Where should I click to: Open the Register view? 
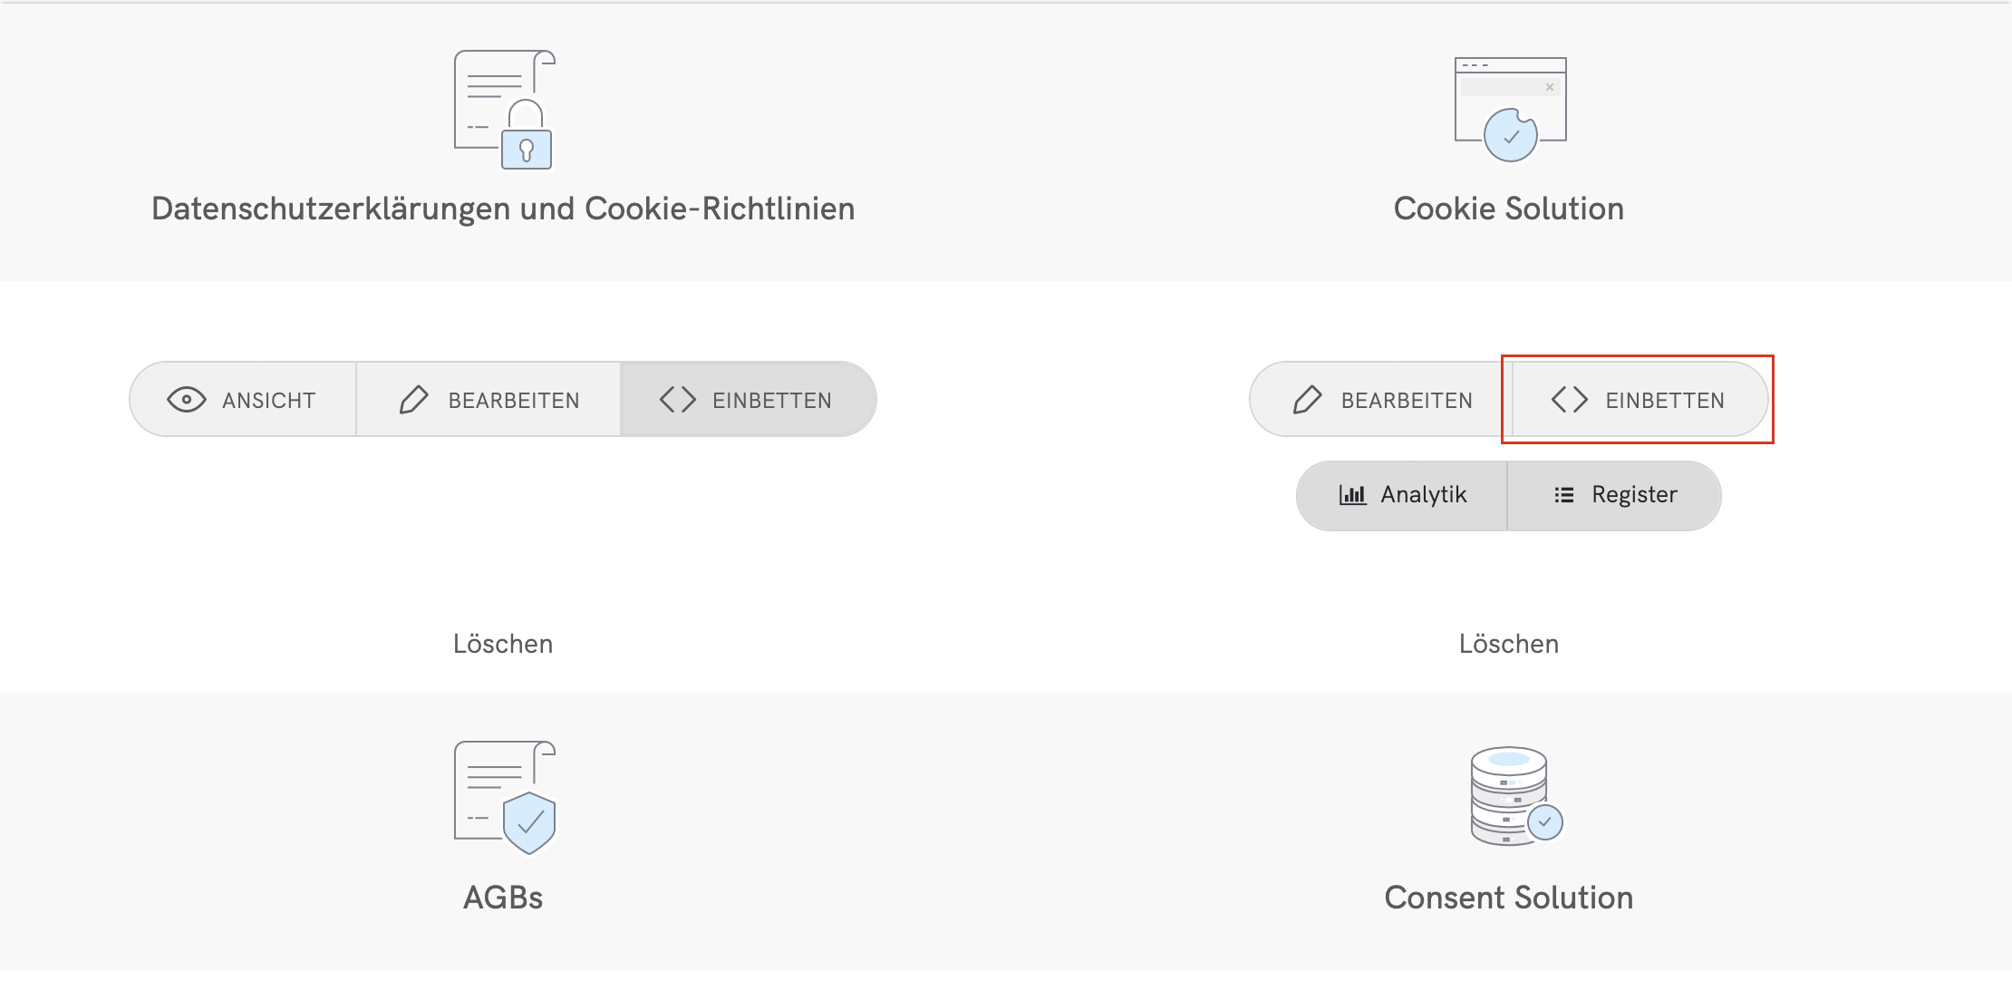(1615, 495)
